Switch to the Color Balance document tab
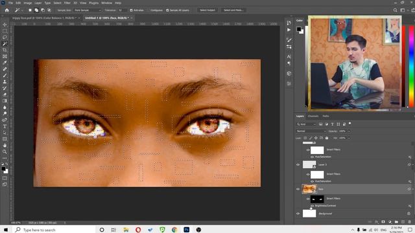 tap(44, 18)
